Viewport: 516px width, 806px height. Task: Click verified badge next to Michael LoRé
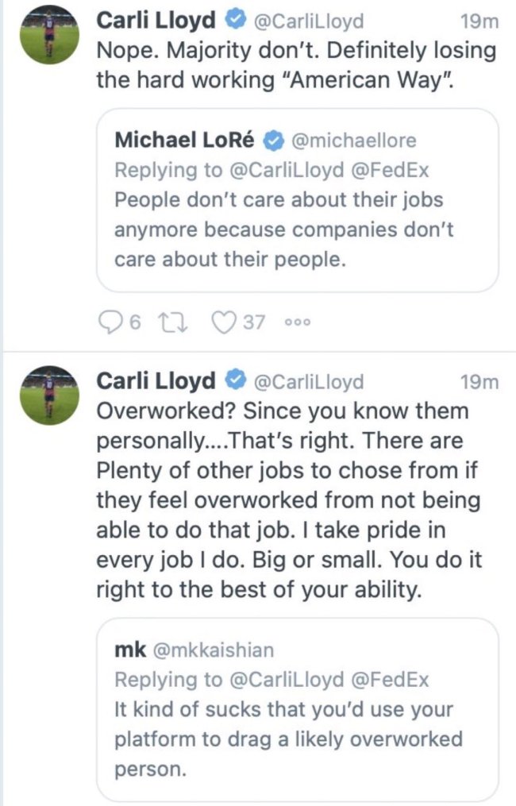pyautogui.click(x=273, y=141)
